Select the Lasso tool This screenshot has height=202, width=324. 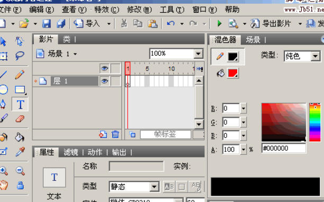coord(20,56)
